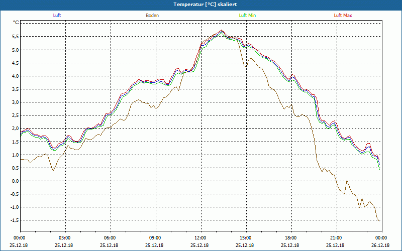Click the 4,5 y-axis value
This screenshot has height=251, width=402.
tap(16, 63)
